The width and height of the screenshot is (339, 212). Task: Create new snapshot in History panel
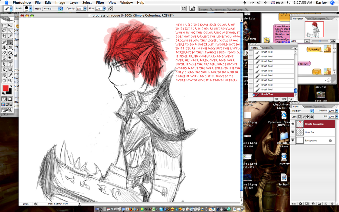pyautogui.click(x=284, y=99)
